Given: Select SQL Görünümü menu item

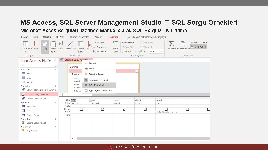Looking at the screenshot, I should coord(99,85).
